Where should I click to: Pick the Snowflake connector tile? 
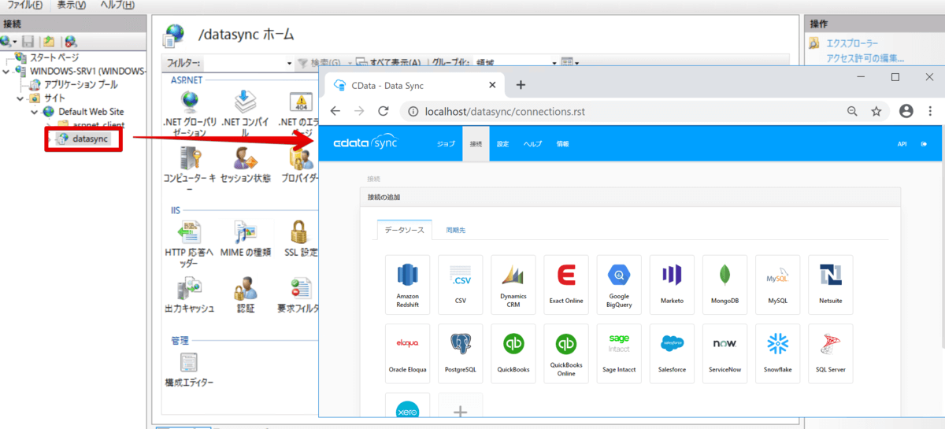[777, 353]
